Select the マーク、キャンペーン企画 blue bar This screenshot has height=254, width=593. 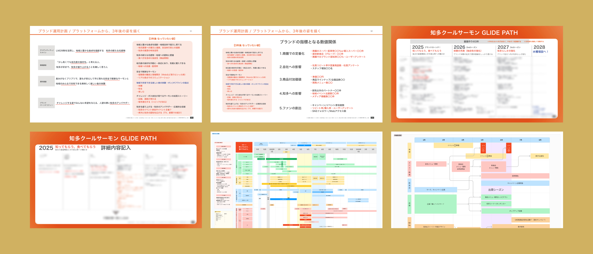pos(436,190)
